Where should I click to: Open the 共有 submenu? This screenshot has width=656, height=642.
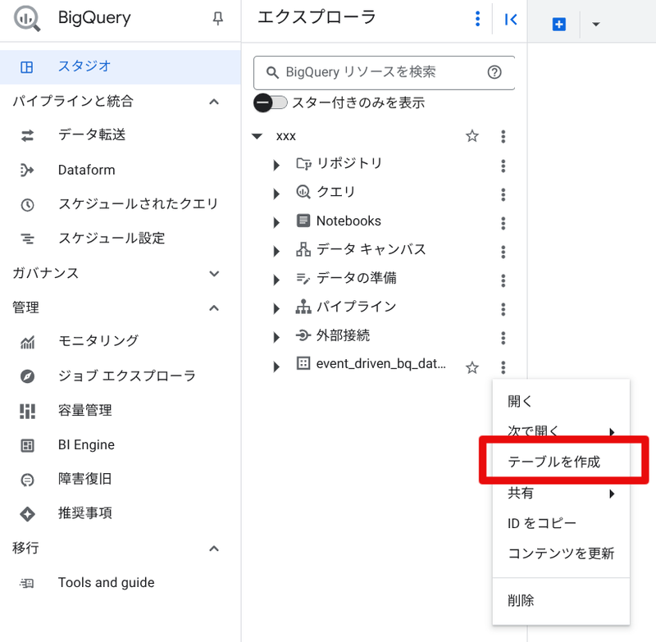tap(561, 494)
